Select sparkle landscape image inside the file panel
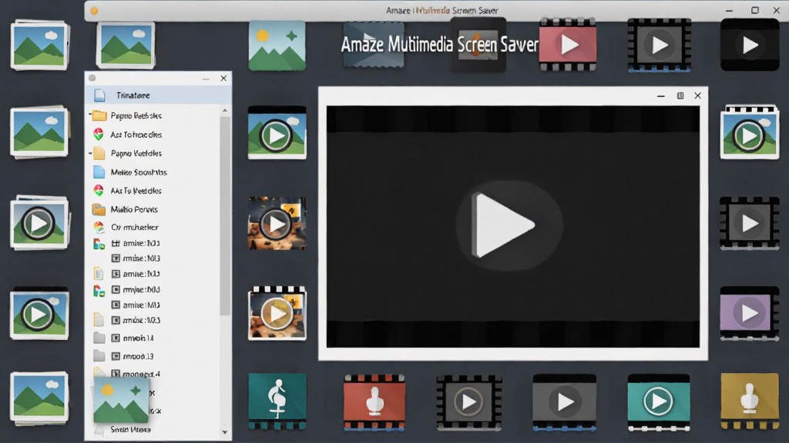The image size is (789, 443). pyautogui.click(x=121, y=401)
